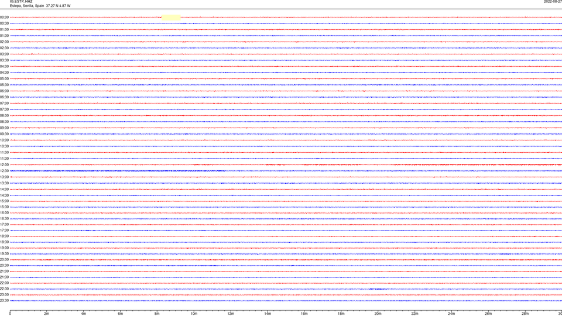Click the '14:00' row label

point(4,190)
